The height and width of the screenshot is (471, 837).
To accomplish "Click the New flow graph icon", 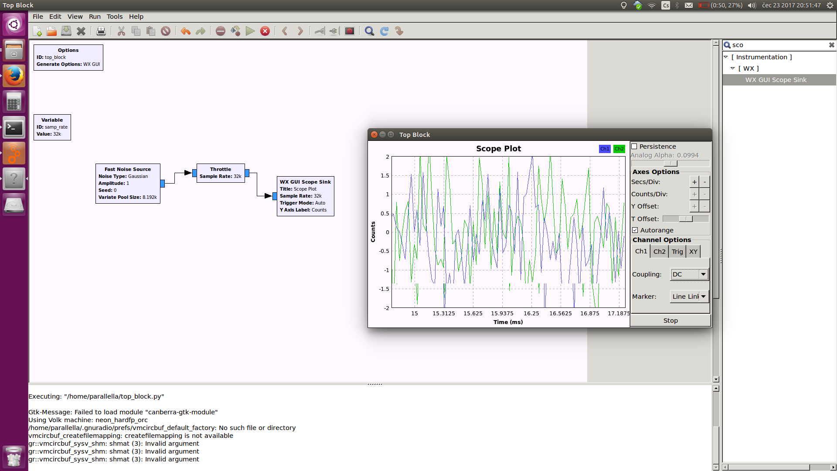I will (x=37, y=31).
